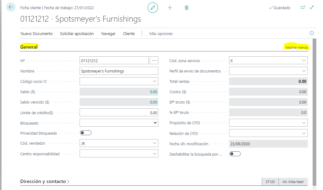Go back with the arrow button
Viewport: 323px width, 190px height.
tap(11, 7)
